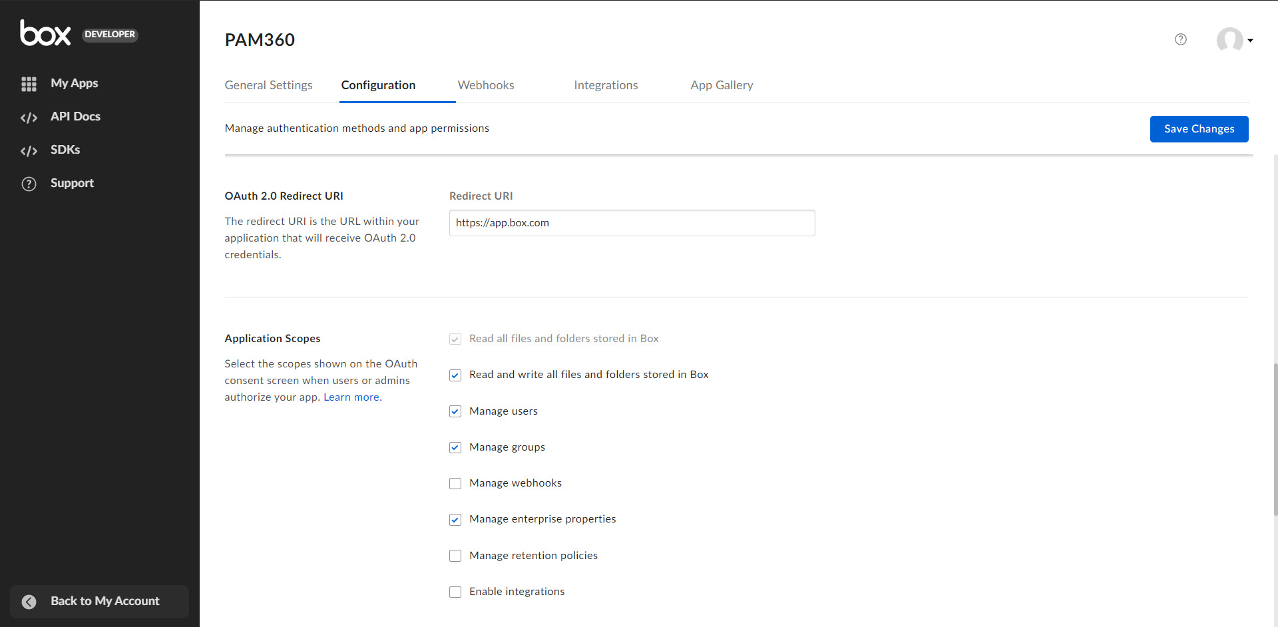Screen dimensions: 1278x627
Task: Enable the Manage webhooks scope
Action: pos(455,484)
